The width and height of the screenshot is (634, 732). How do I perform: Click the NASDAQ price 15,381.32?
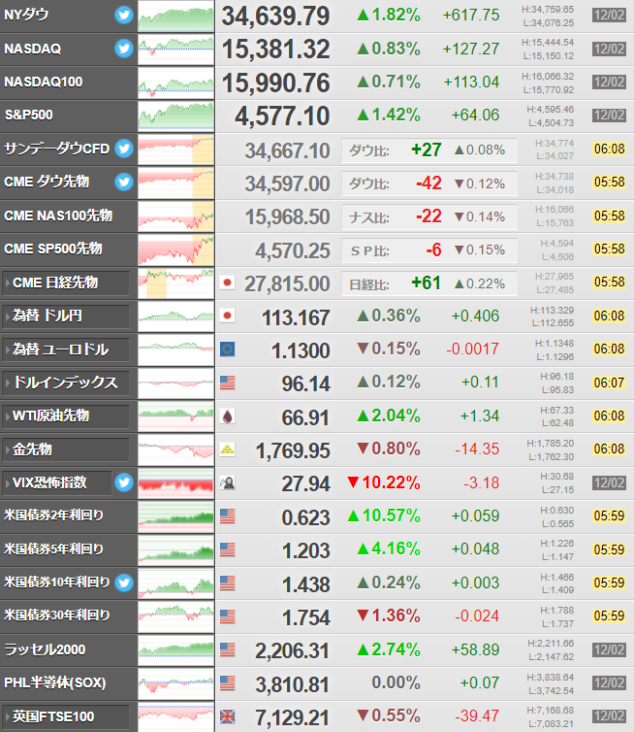point(275,50)
